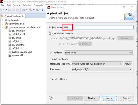Viewport: 138px width, 105px height.
Task: Close the Project Explorer view
Action: pos(23,16)
